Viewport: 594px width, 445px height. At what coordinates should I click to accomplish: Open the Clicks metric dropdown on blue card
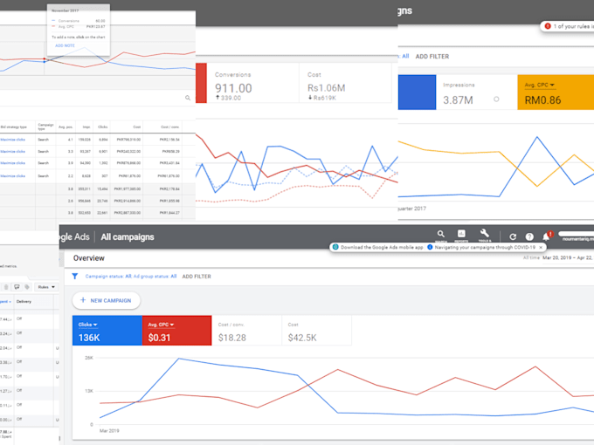coord(88,325)
